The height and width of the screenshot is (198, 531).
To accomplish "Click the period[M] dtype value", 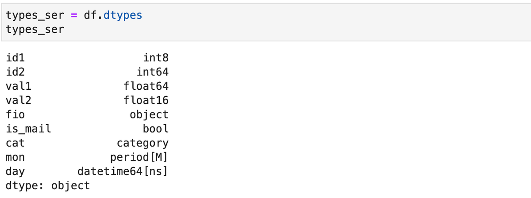I will point(139,157).
